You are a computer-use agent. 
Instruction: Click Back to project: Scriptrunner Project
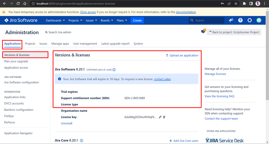(234, 32)
